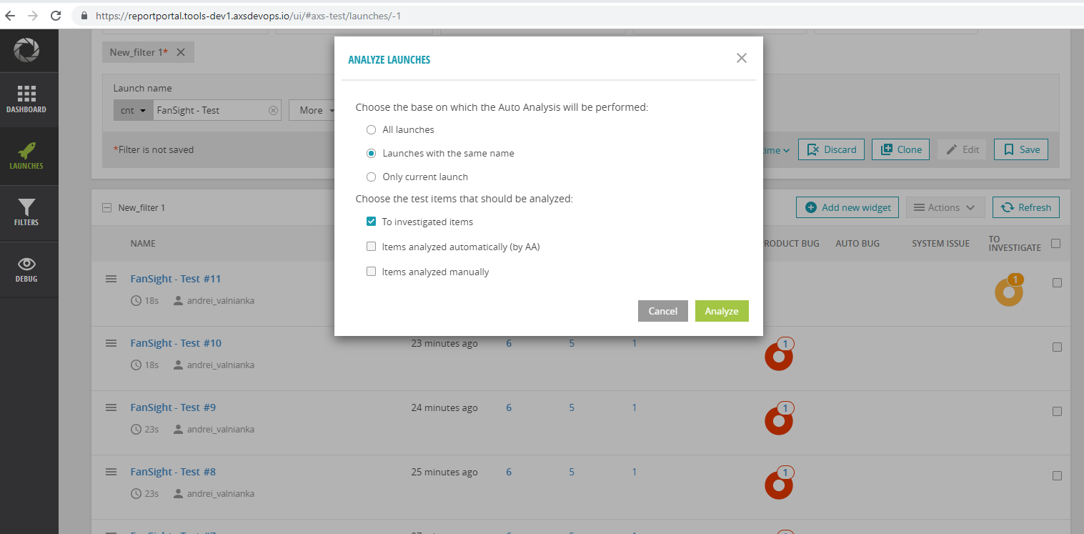
Task: Click the Analyze button
Action: tap(722, 310)
